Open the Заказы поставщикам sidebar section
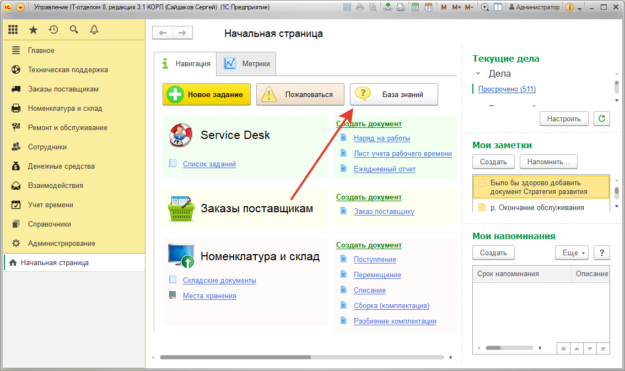Image resolution: width=625 pixels, height=371 pixels. (74, 89)
